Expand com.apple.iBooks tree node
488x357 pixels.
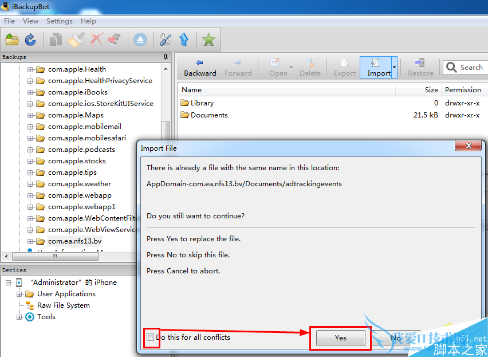pyautogui.click(x=30, y=92)
